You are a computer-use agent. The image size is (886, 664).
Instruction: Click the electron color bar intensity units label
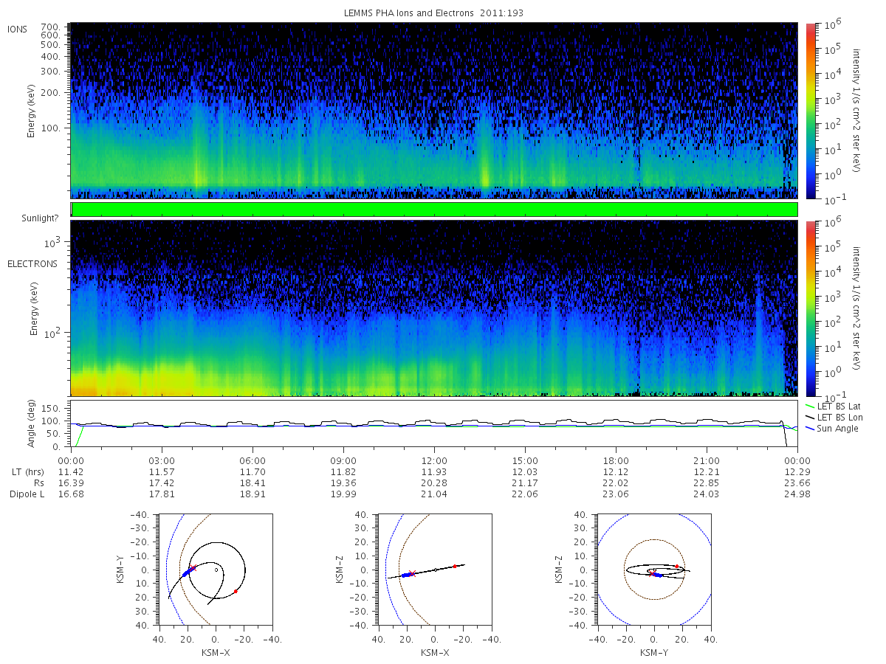(858, 308)
